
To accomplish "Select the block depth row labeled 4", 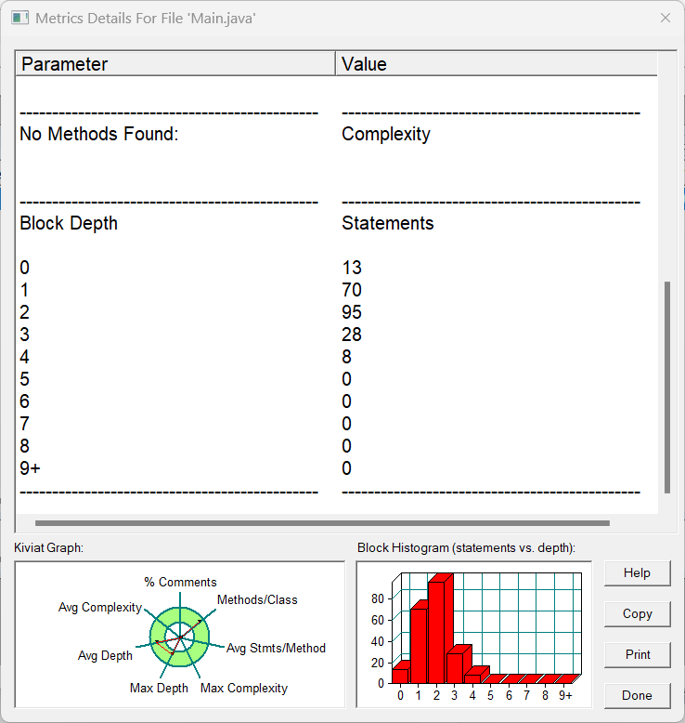I will 24,357.
